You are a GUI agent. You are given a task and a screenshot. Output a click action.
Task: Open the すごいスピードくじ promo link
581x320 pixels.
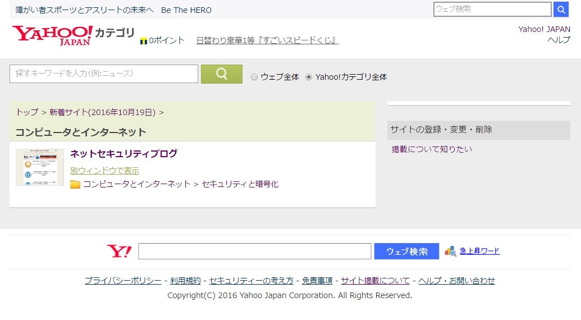[268, 40]
